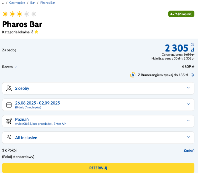This screenshot has height=173, width=198.
Task: Click the chevron in the All inclusive field
Action: pyautogui.click(x=188, y=137)
